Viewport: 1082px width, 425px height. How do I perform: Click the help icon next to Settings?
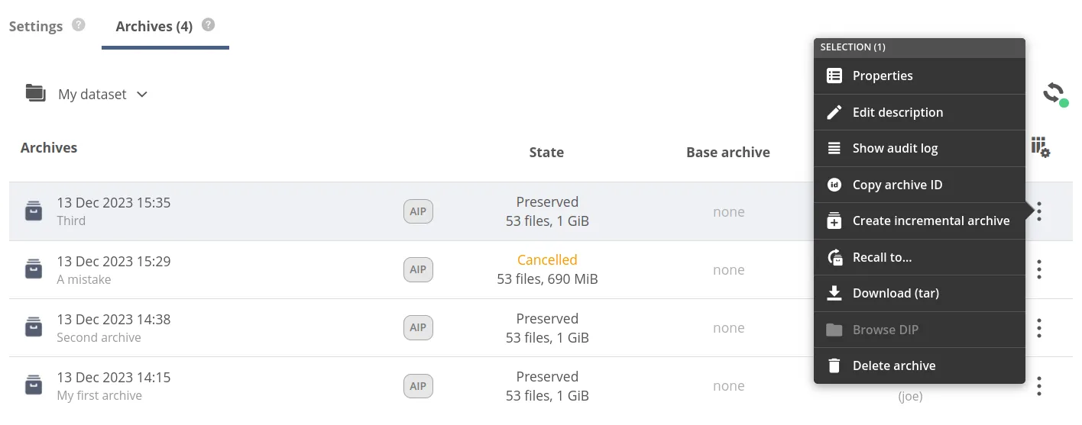pos(78,25)
